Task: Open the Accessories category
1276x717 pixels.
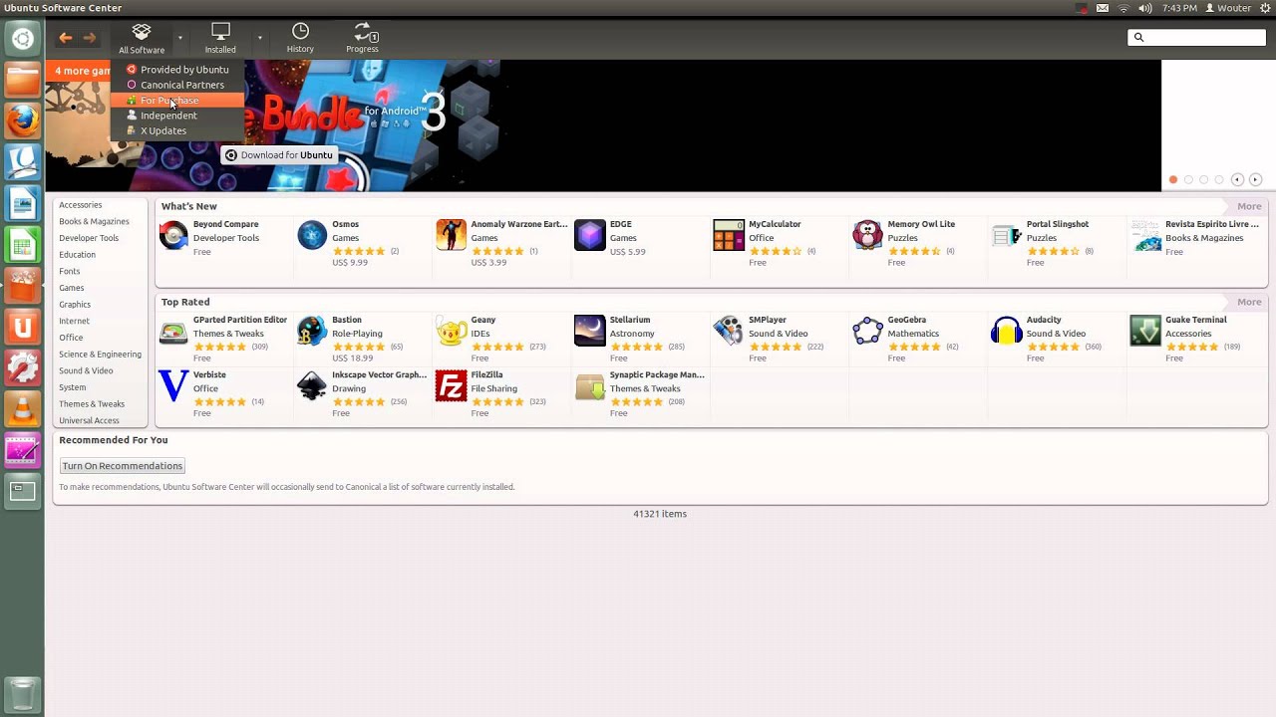Action: point(81,205)
